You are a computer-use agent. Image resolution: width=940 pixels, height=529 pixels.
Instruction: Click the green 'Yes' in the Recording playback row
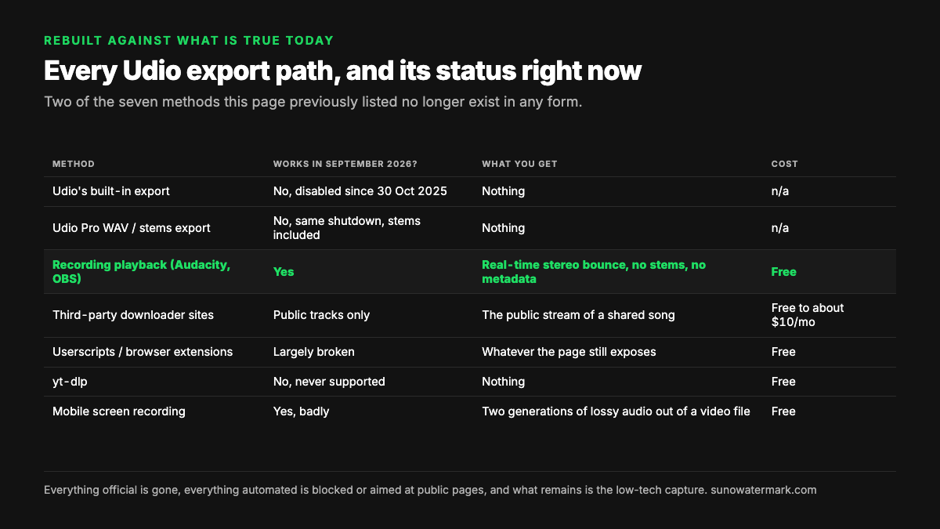tap(284, 272)
